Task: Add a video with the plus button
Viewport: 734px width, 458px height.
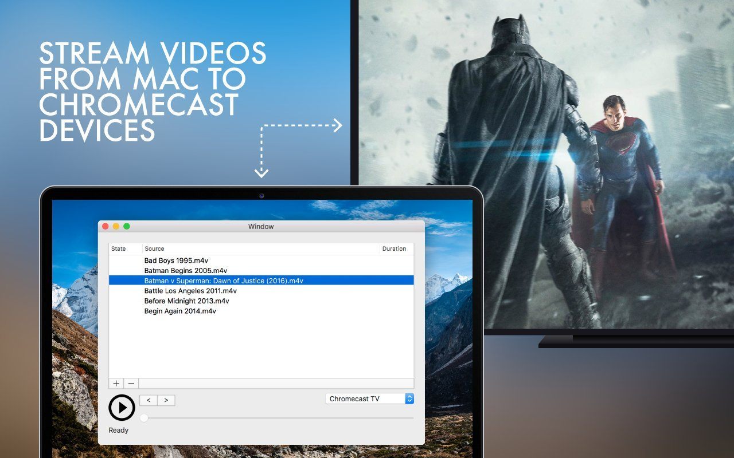Action: (x=116, y=384)
